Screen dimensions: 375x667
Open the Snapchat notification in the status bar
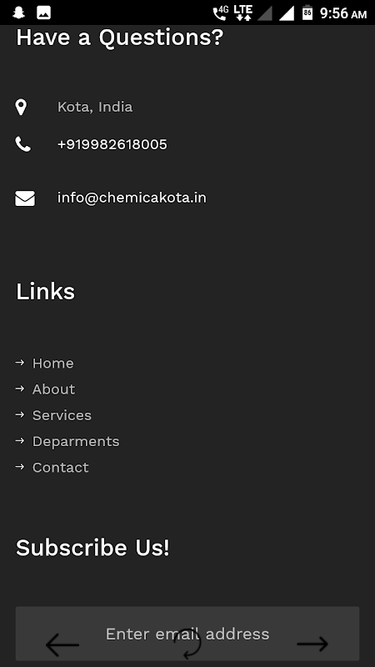(18, 13)
